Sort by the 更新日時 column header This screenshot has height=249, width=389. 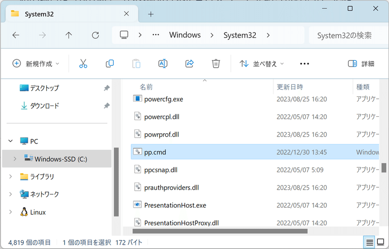pyautogui.click(x=290, y=87)
